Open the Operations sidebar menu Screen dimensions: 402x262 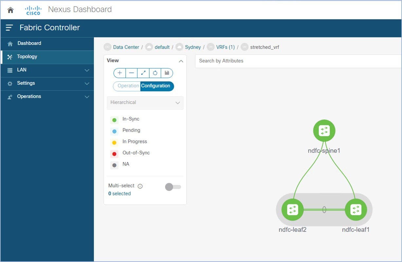click(x=47, y=97)
